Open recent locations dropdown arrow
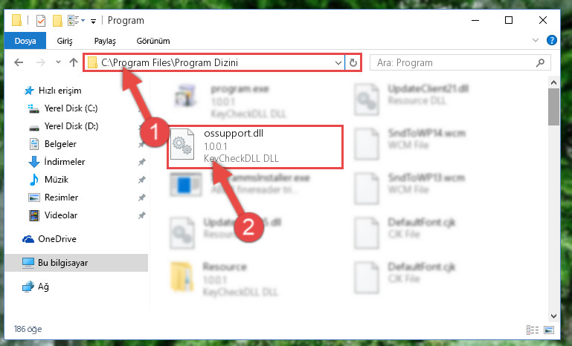572x346 pixels. click(58, 62)
